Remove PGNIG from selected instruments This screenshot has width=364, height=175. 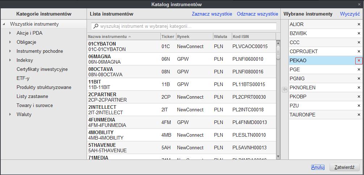point(359,78)
